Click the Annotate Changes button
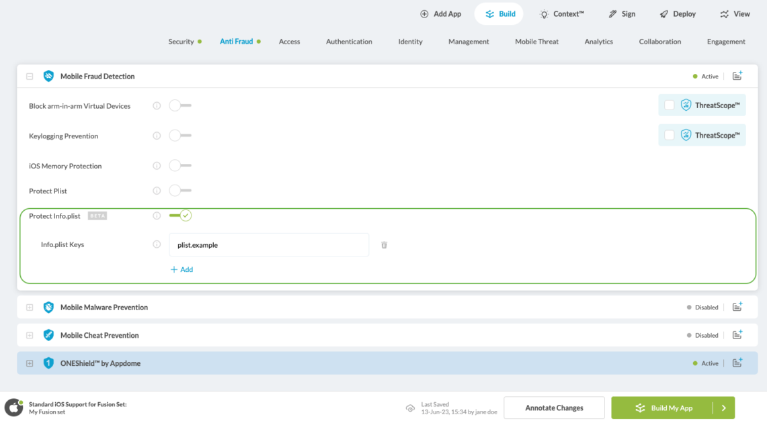The height and width of the screenshot is (423, 767). tap(554, 408)
